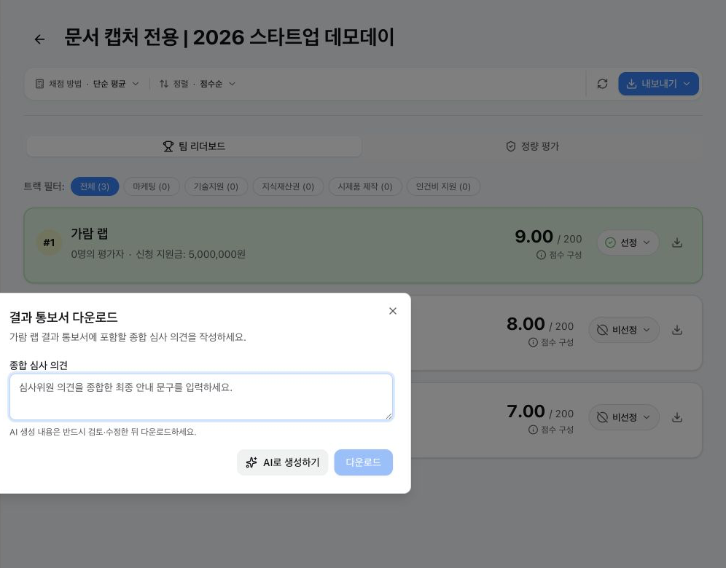Screen dimensions: 726x568
Task: Click the 종합 심사 의견 field label
Action: pos(39,366)
